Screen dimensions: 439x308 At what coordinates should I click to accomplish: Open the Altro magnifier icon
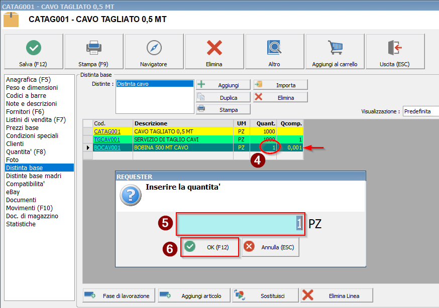pyautogui.click(x=274, y=48)
